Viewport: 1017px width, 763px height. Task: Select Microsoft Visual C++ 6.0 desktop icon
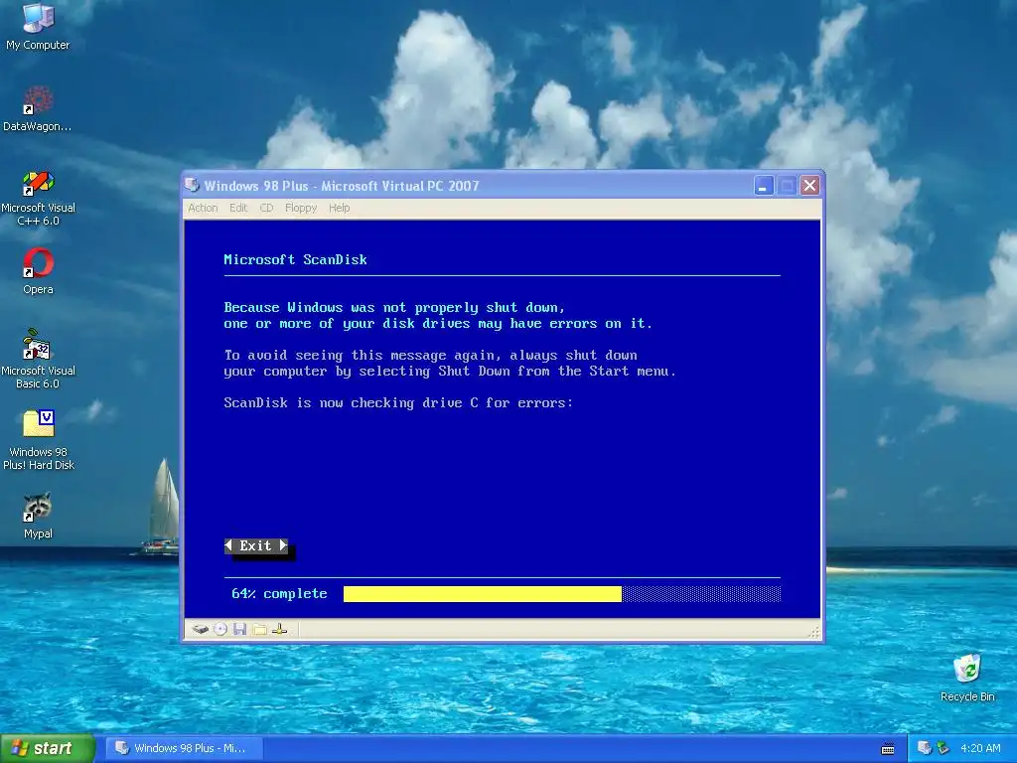coord(38,198)
